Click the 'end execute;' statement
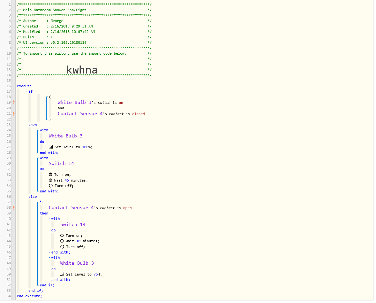376x303 pixels. click(29, 296)
